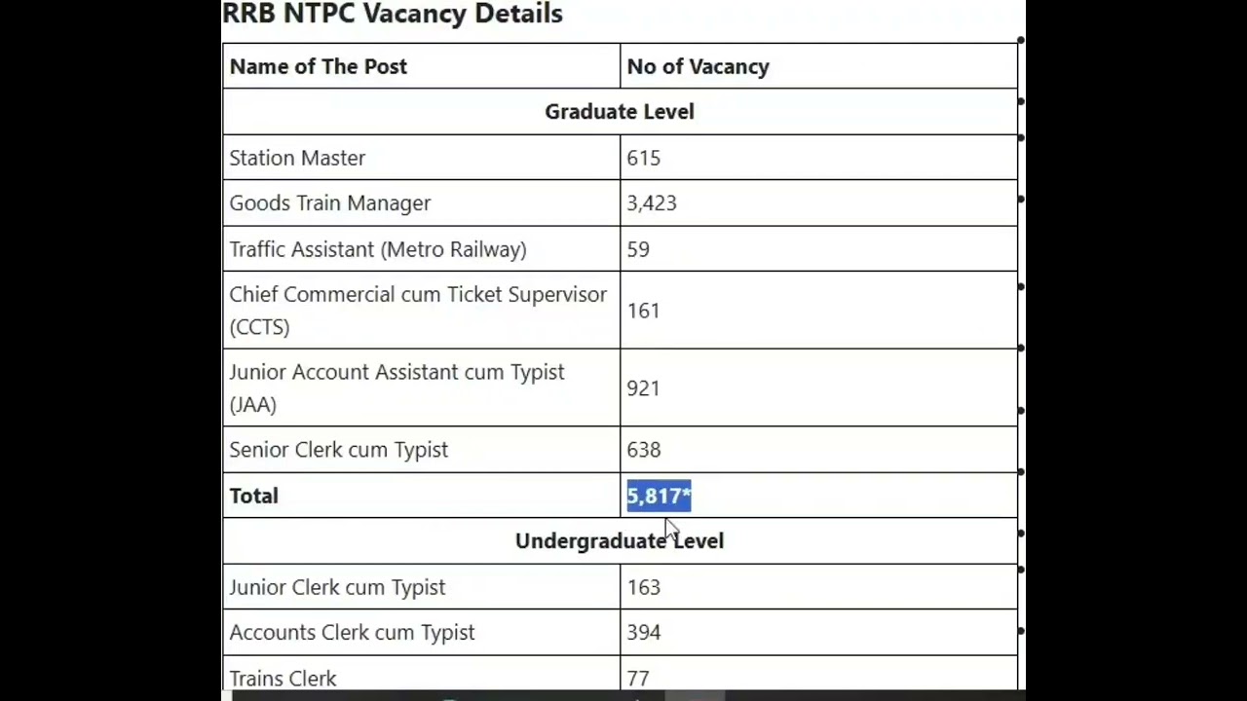Image resolution: width=1247 pixels, height=701 pixels.
Task: Click Traffic Assistant (Metro Railway) cell
Action: [x=378, y=249]
